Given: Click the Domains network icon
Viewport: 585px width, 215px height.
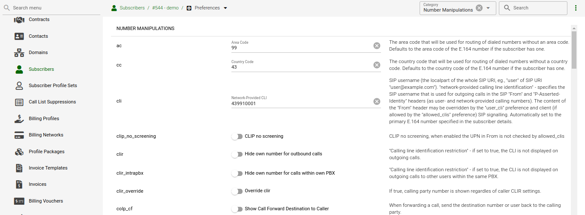Looking at the screenshot, I should pos(19,53).
